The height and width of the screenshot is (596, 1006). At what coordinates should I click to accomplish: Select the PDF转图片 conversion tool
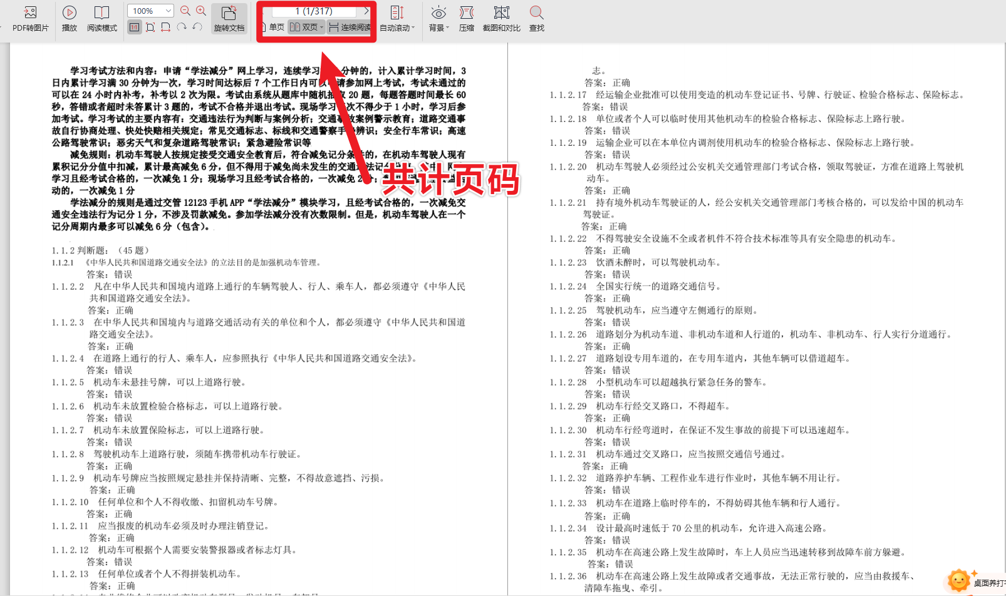click(x=29, y=18)
